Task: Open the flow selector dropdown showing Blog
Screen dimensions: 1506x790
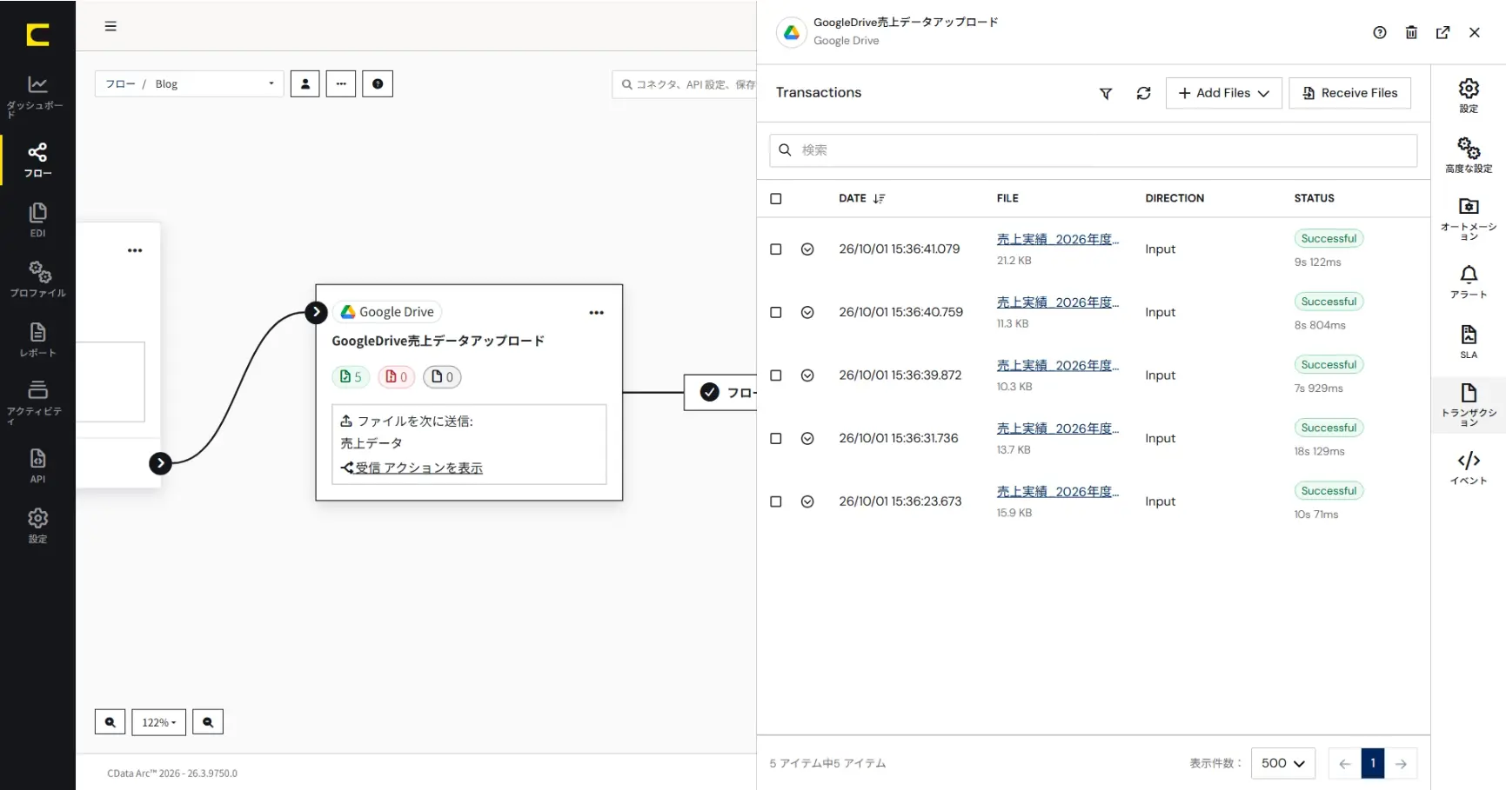Action: [189, 84]
